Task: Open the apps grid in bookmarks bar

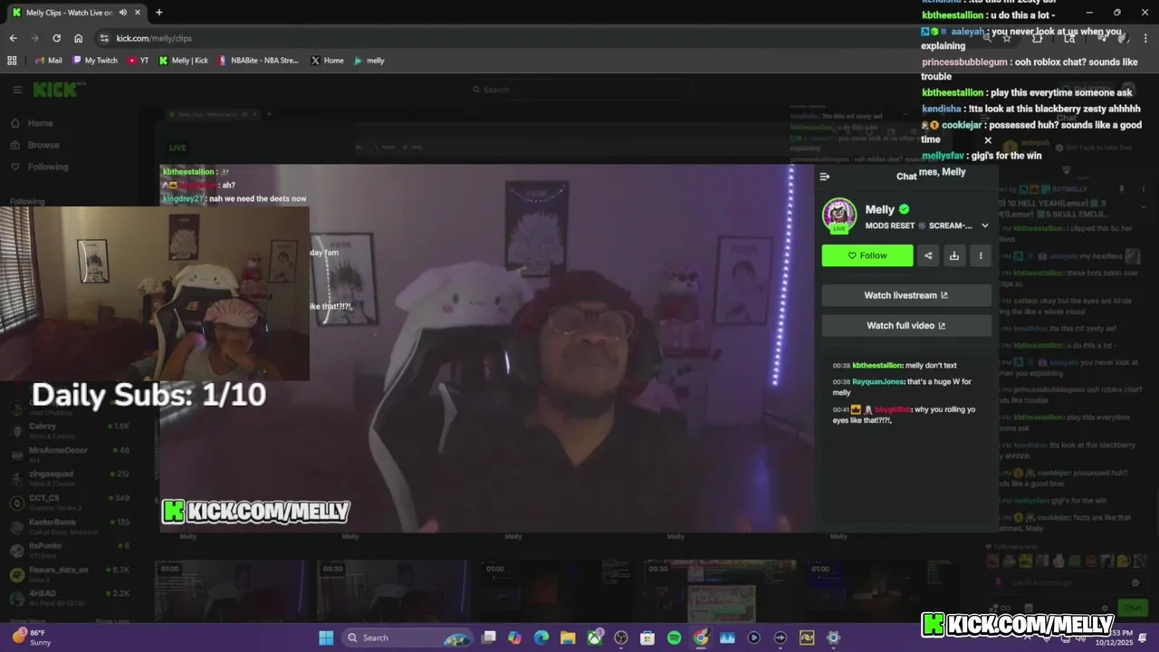Action: [x=12, y=61]
